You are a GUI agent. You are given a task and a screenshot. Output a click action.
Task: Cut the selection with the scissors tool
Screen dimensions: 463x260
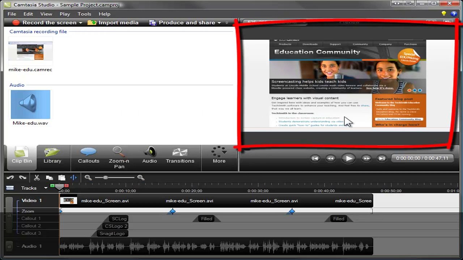point(37,178)
